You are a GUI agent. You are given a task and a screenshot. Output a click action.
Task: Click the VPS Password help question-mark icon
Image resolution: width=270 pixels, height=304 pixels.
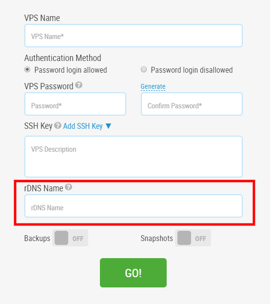coord(78,85)
